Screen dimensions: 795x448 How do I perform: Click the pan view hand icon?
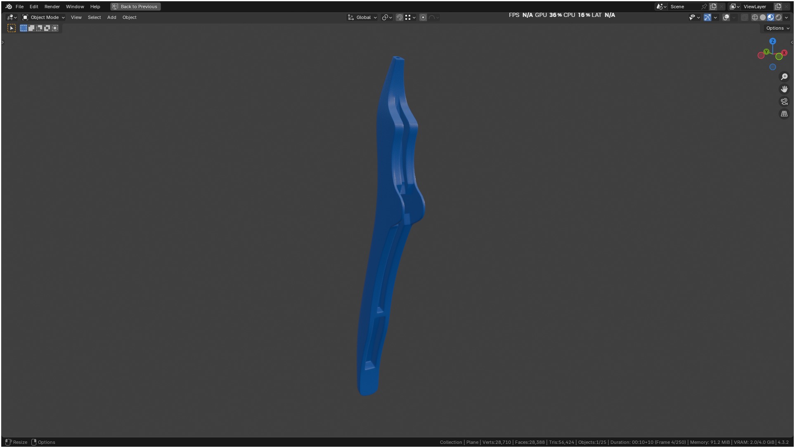coord(784,89)
